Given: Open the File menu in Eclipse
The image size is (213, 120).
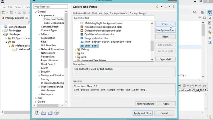Looking at the screenshot, I should [x=4, y=7].
